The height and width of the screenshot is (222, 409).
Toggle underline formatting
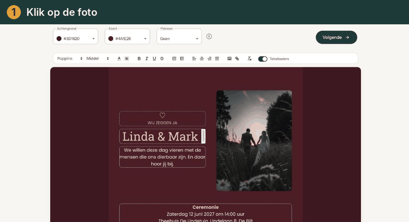[154, 58]
